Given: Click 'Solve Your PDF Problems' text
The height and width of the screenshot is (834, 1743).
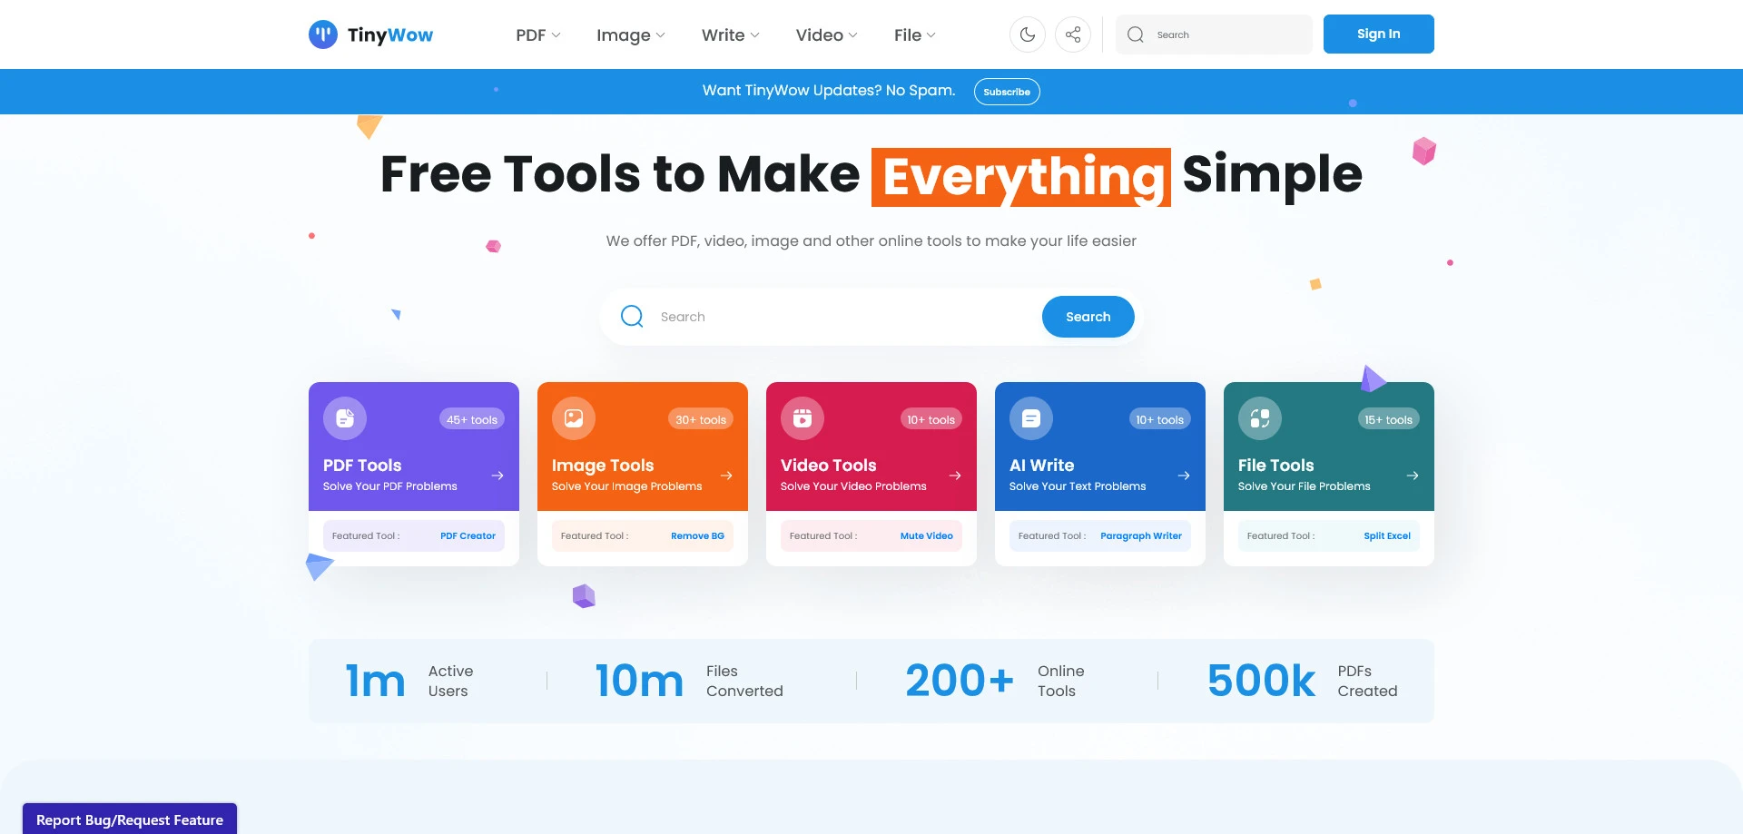Looking at the screenshot, I should click(390, 486).
